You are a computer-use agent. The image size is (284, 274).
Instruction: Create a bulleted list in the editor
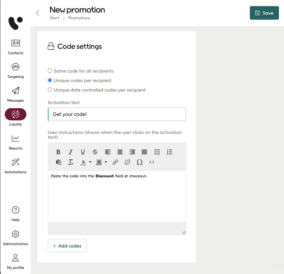pos(157,152)
